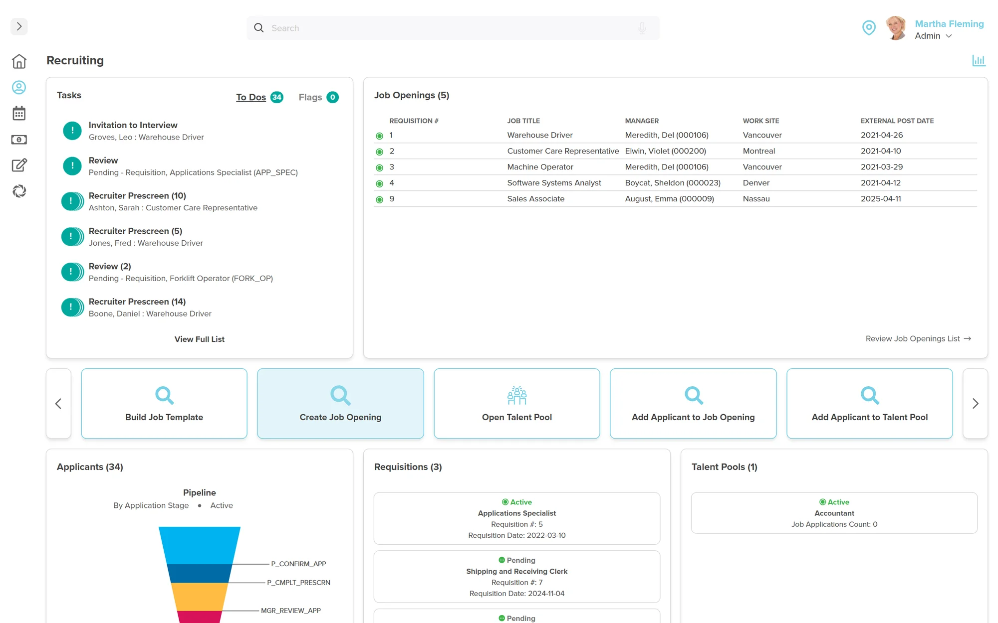Click Review Job Openings List link
This screenshot has width=998, height=623.
click(918, 338)
